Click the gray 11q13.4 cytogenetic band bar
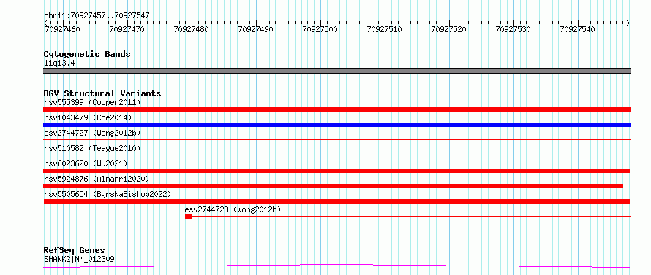 (x=336, y=71)
